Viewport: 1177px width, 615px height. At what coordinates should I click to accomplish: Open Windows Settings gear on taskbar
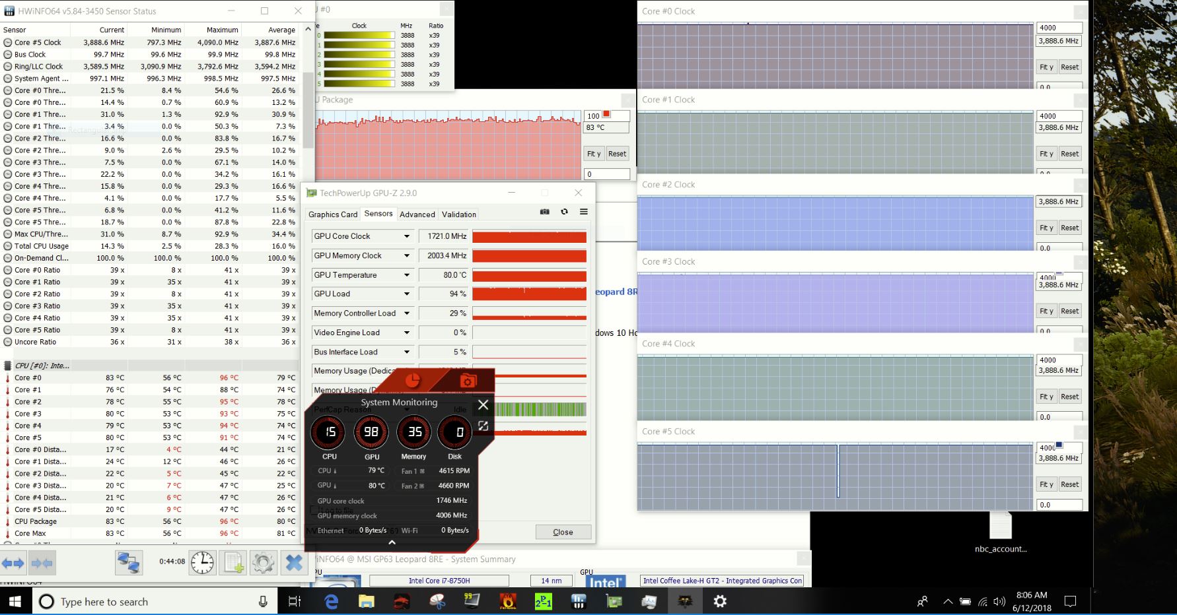coord(720,601)
